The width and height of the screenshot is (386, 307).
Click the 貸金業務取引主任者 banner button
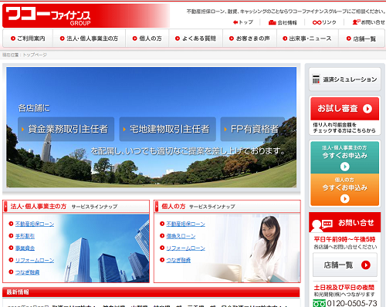point(66,129)
